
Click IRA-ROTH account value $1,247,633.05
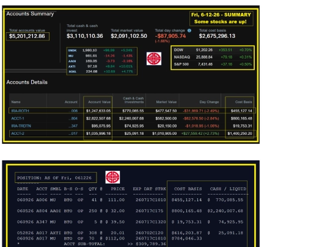[x=98, y=110]
